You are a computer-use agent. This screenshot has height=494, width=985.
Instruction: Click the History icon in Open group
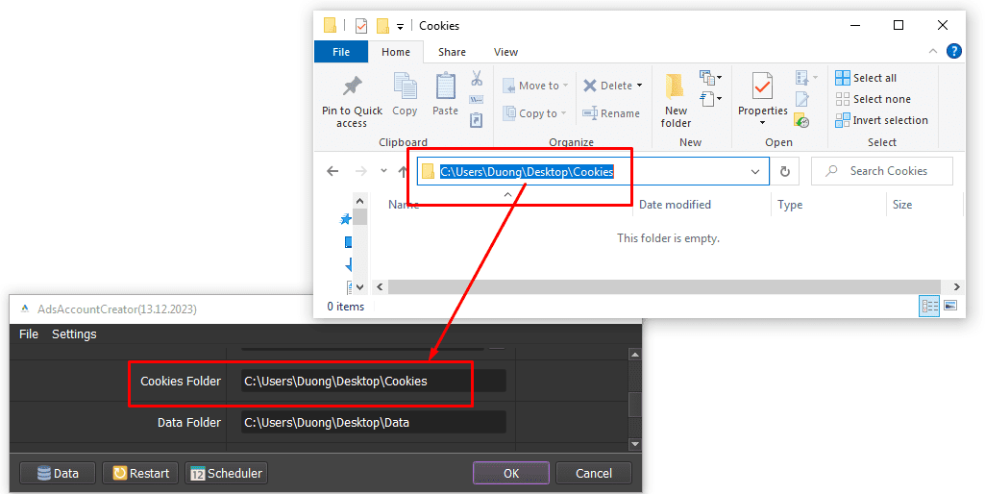point(801,120)
